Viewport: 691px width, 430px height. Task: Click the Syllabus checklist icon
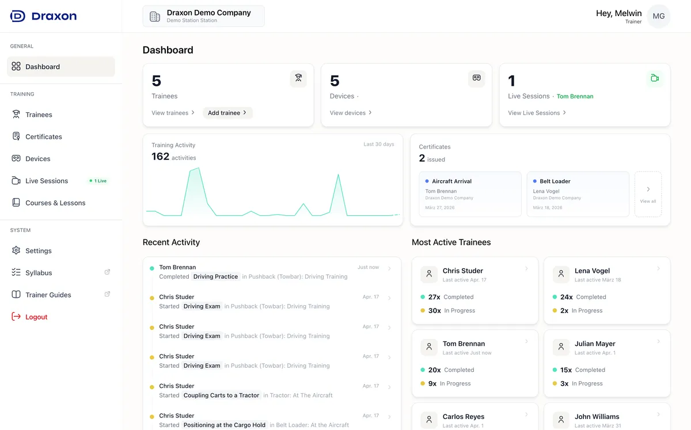16,272
